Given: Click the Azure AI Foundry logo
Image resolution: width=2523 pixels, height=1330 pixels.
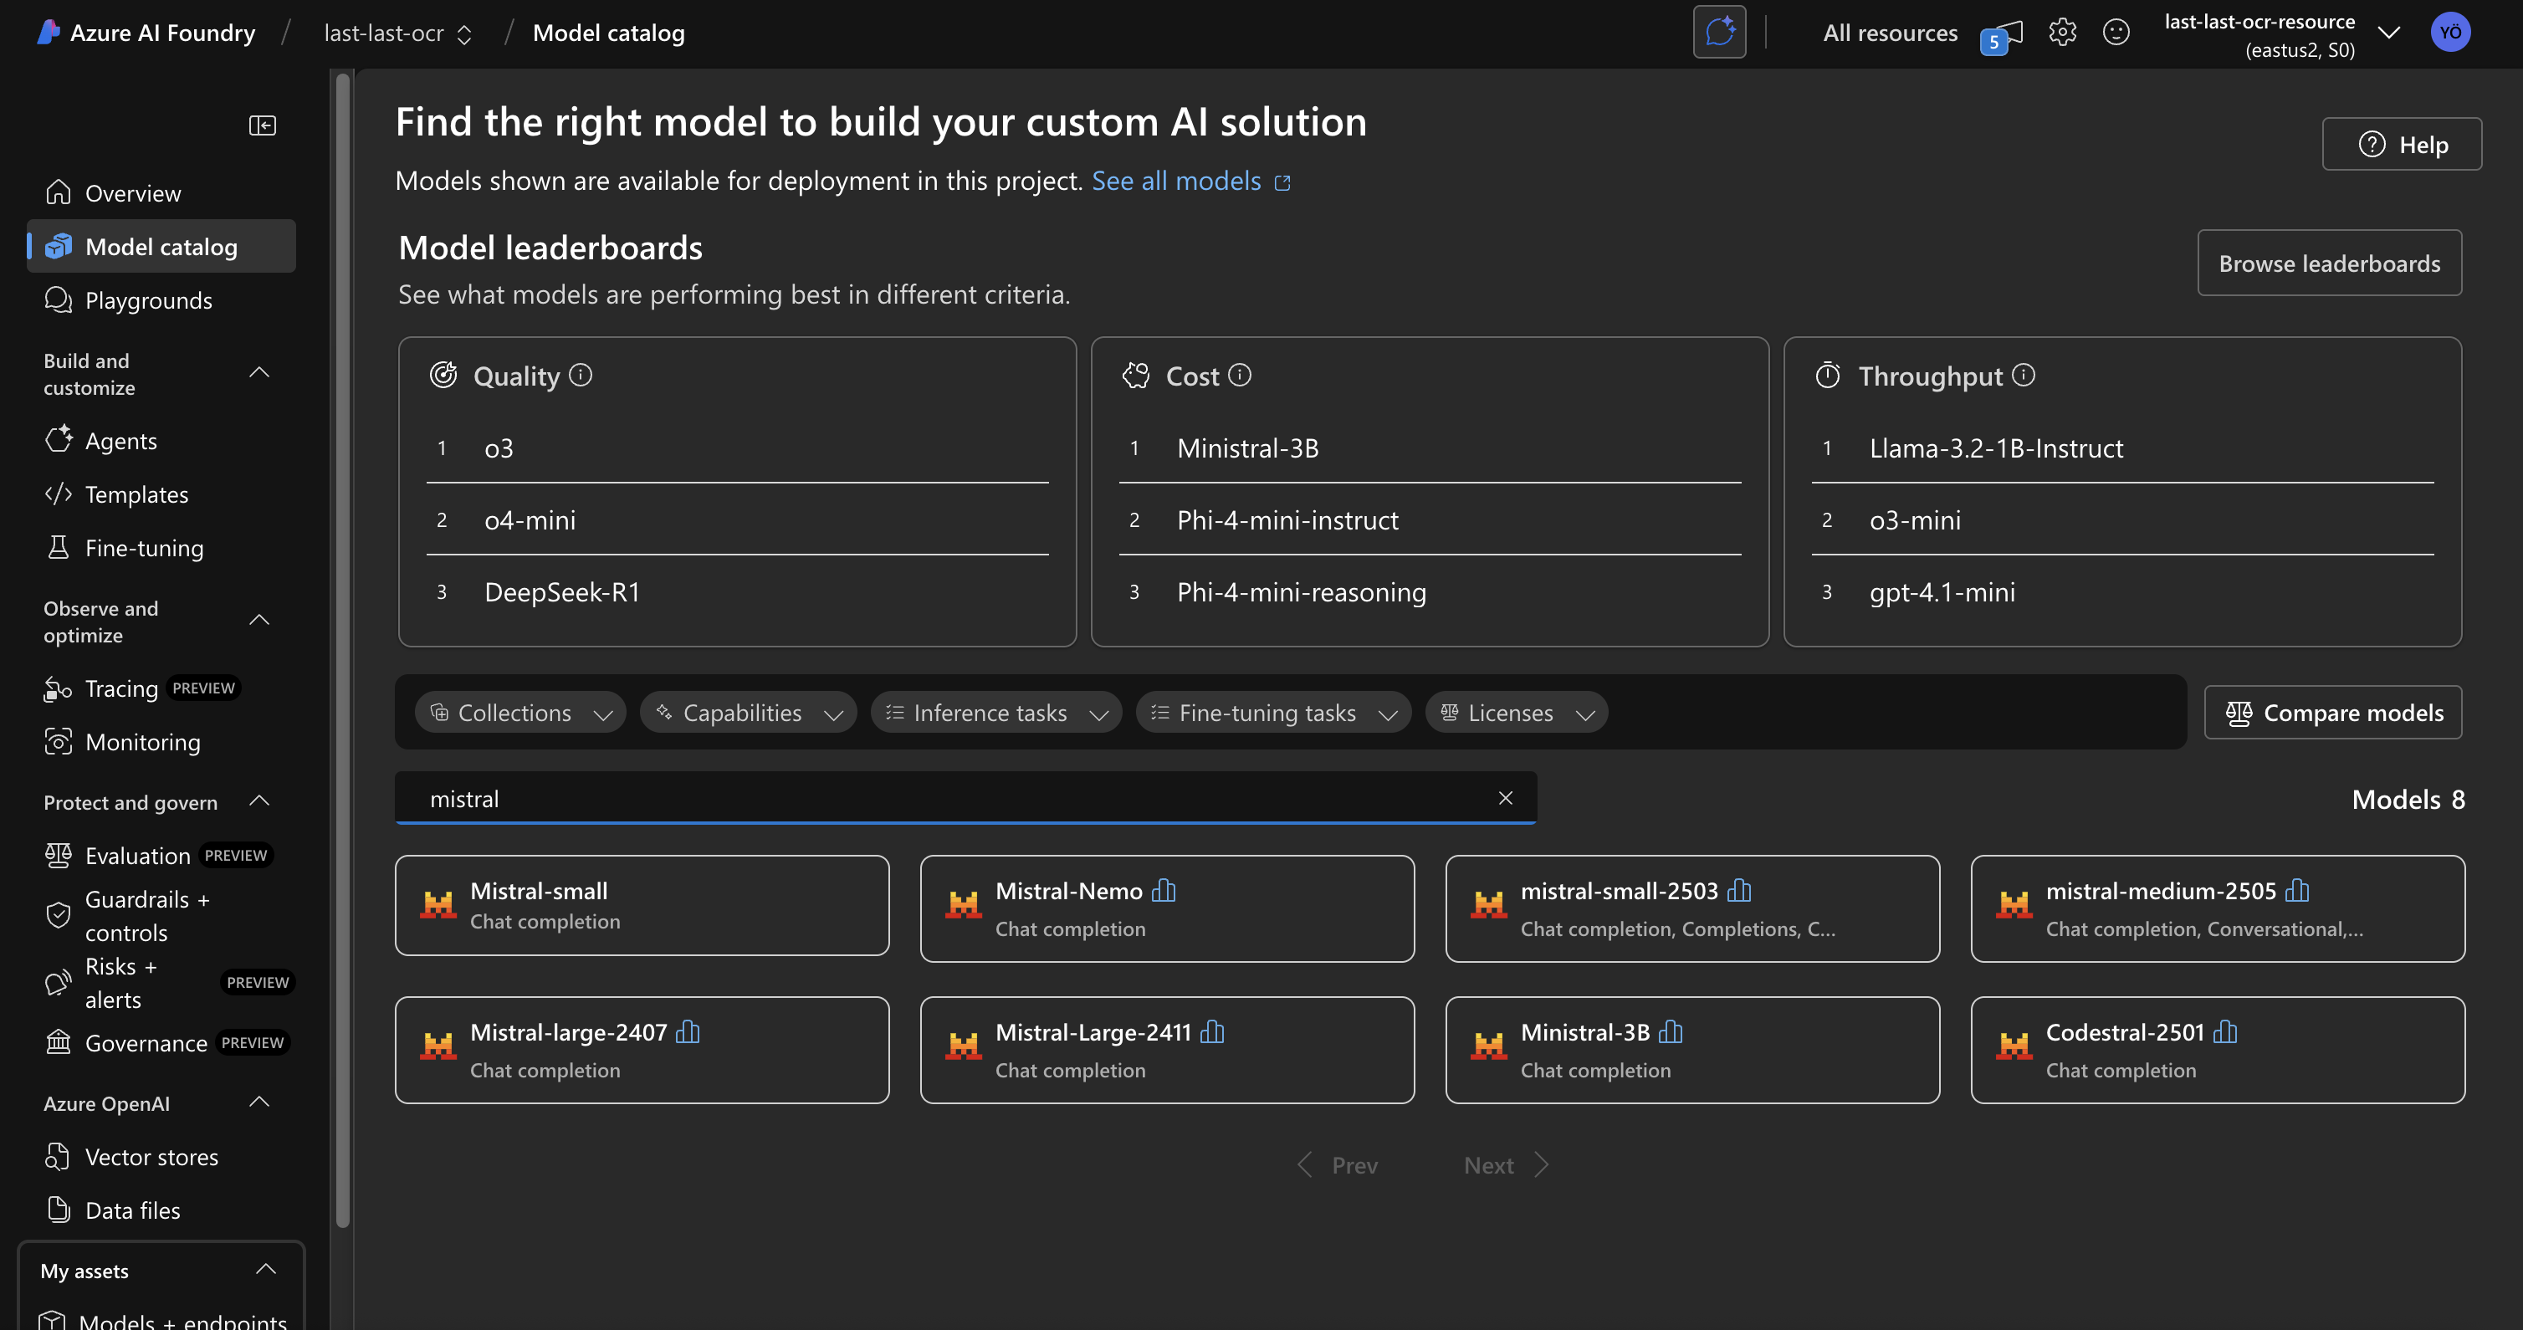Looking at the screenshot, I should pyautogui.click(x=48, y=33).
